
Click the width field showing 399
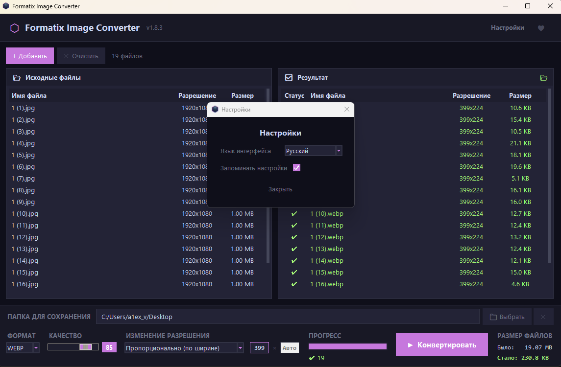point(259,348)
